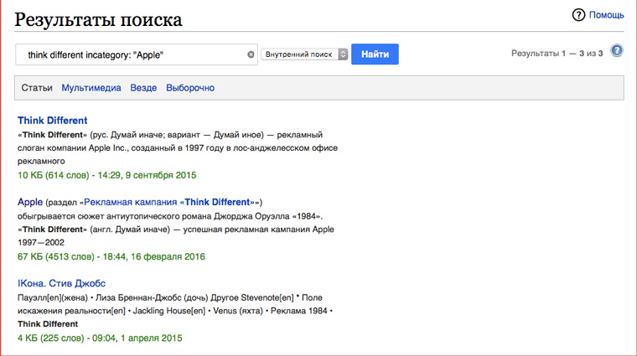Clear the search field with the X icon

point(251,54)
